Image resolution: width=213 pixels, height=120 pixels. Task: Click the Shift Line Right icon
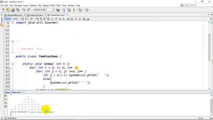pos(72,19)
